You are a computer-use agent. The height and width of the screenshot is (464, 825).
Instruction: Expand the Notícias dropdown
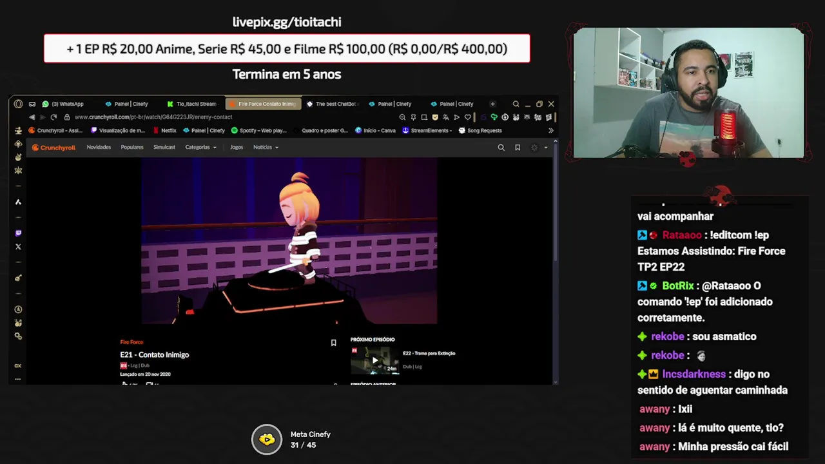(266, 148)
